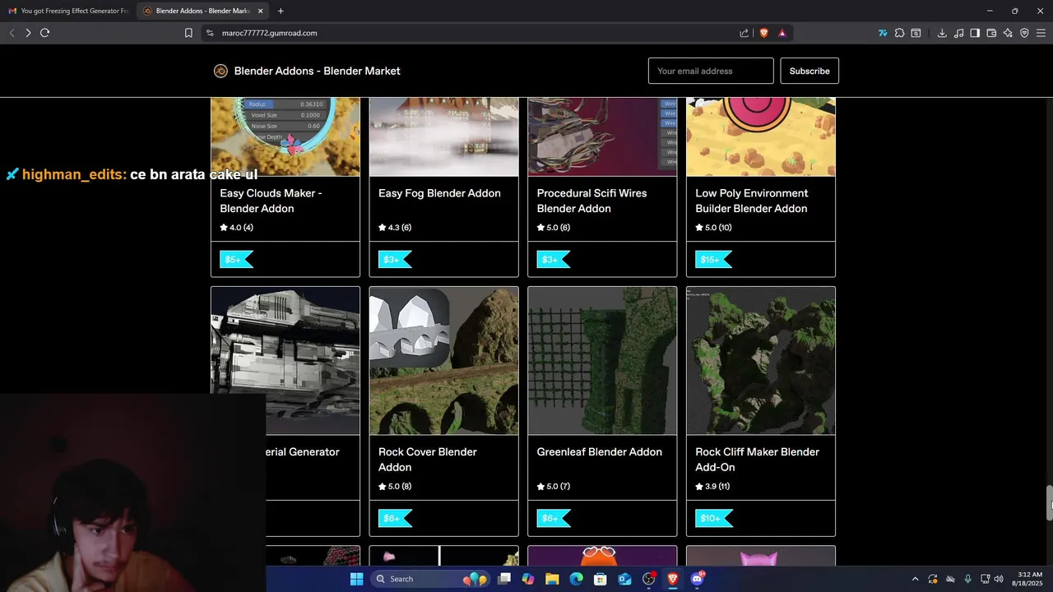Open a new tab with plus button

[281, 11]
